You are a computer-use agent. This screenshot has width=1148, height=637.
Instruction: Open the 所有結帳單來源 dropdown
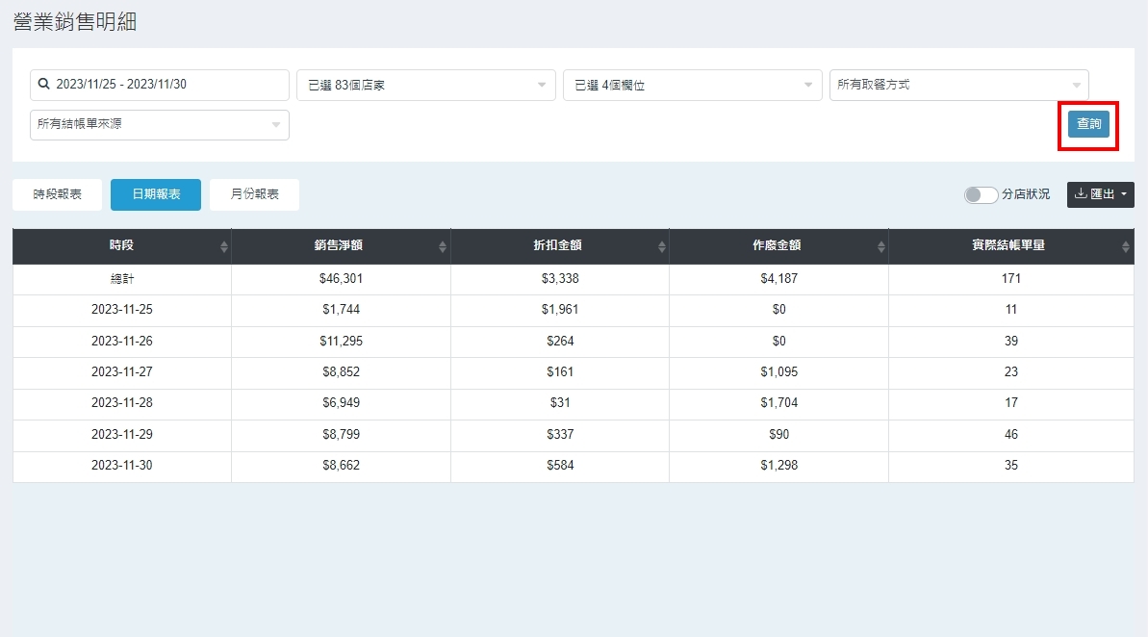coord(160,124)
